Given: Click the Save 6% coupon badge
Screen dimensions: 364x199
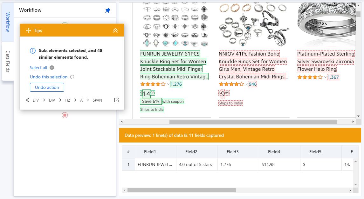Looking at the screenshot, I should pos(151,101).
